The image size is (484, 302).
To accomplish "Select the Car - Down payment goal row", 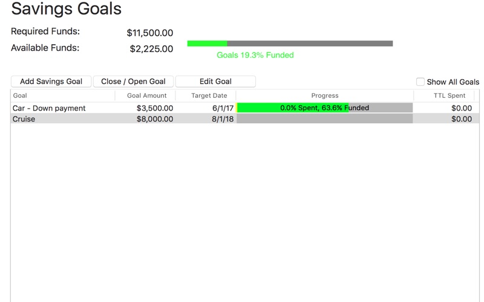I will click(x=49, y=108).
